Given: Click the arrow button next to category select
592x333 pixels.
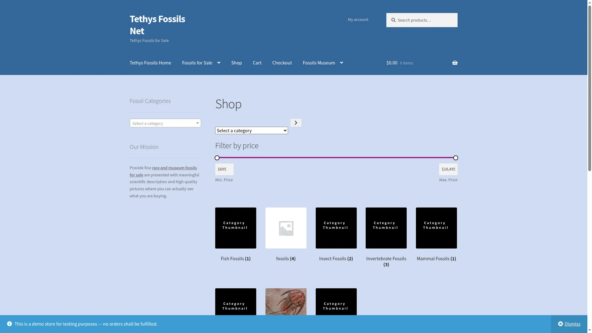Looking at the screenshot, I should [x=296, y=123].
